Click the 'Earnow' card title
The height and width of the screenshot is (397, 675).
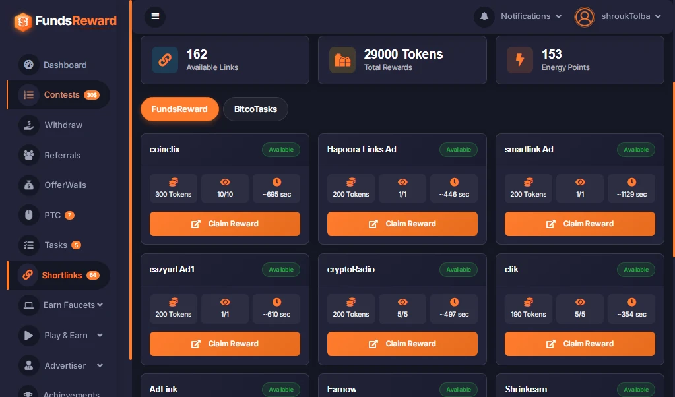pyautogui.click(x=342, y=389)
